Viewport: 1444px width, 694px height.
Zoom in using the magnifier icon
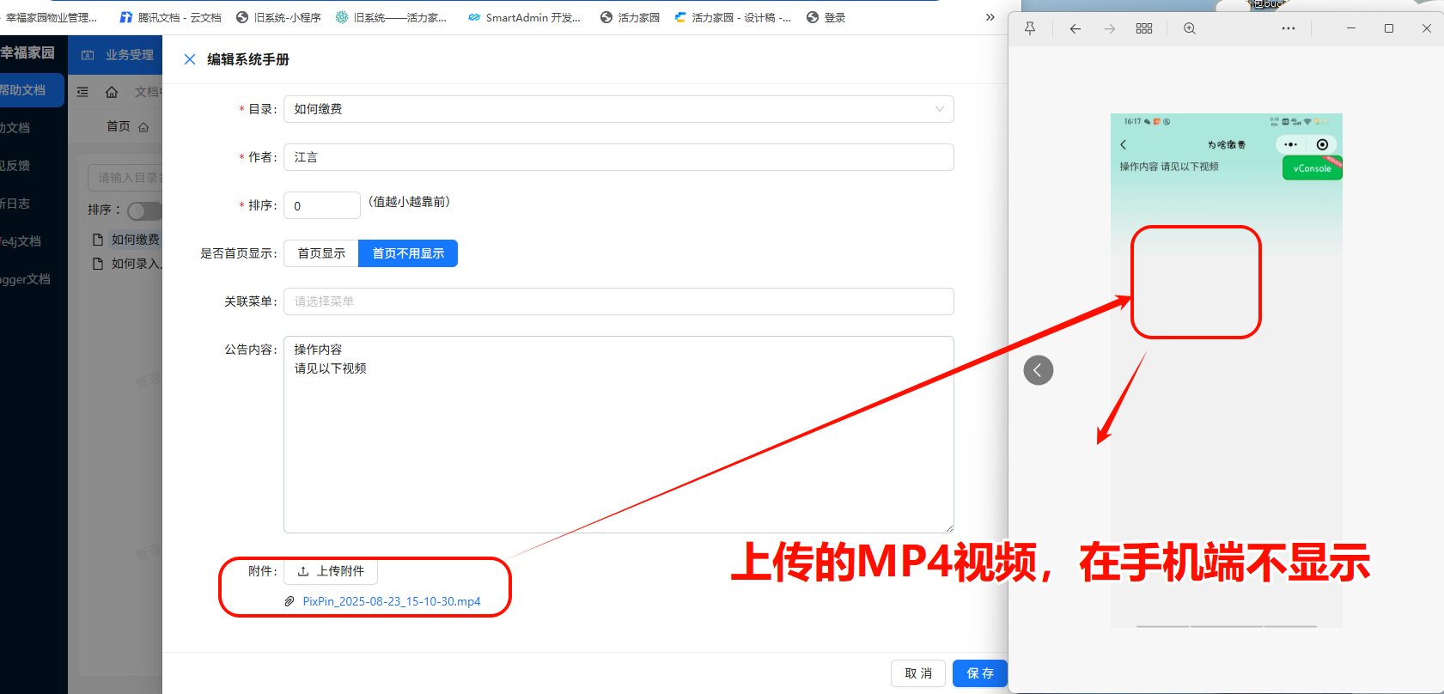[x=1190, y=28]
